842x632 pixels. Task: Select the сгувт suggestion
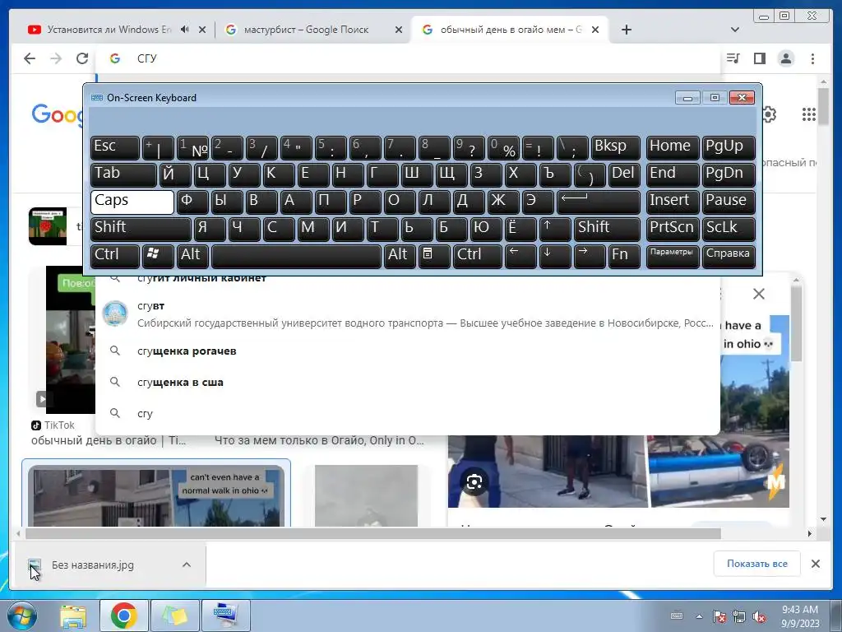pyautogui.click(x=407, y=314)
